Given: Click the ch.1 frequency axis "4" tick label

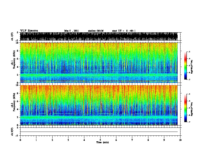Looking at the screenshot, I should [x=18, y=67].
